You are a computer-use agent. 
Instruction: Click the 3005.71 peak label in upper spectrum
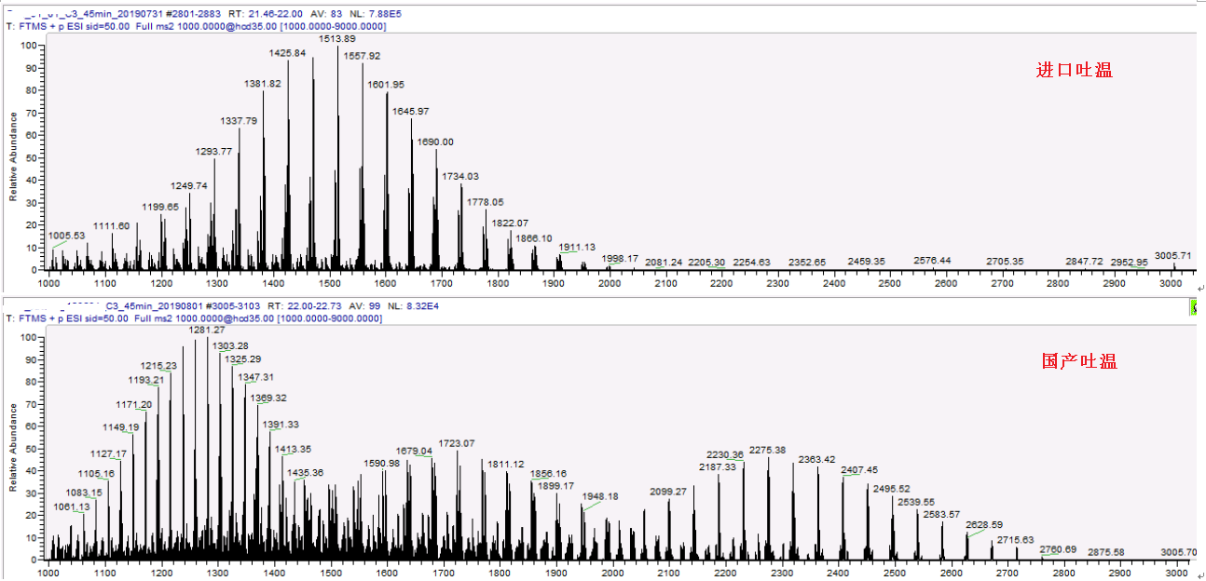click(x=1172, y=255)
